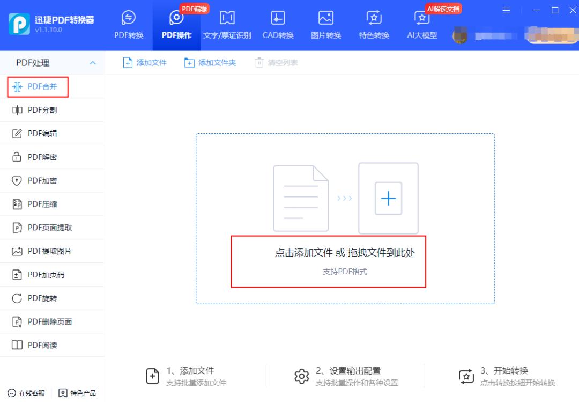579x402 pixels.
Task: Open the hamburger menu in title bar
Action: [507, 10]
